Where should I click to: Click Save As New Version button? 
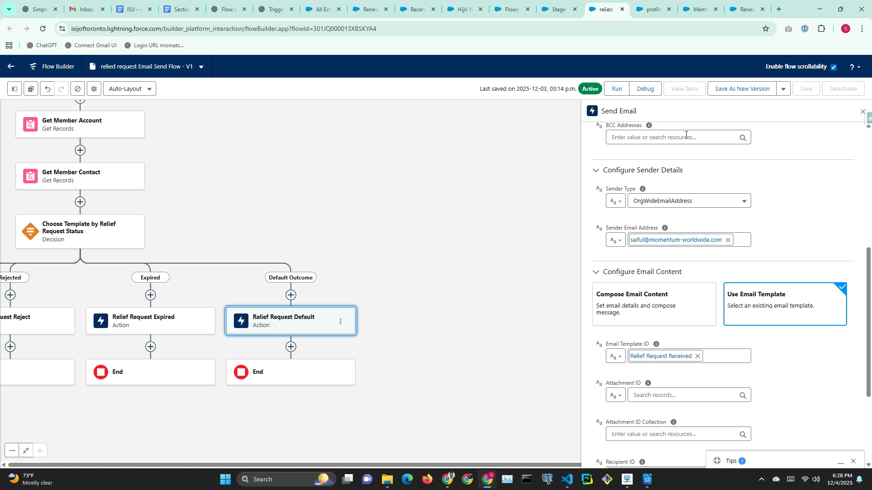742,89
